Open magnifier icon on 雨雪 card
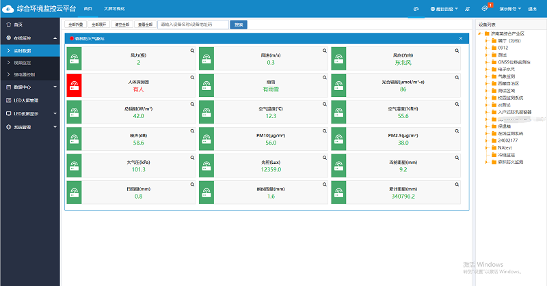The height and width of the screenshot is (286, 547). (324, 78)
